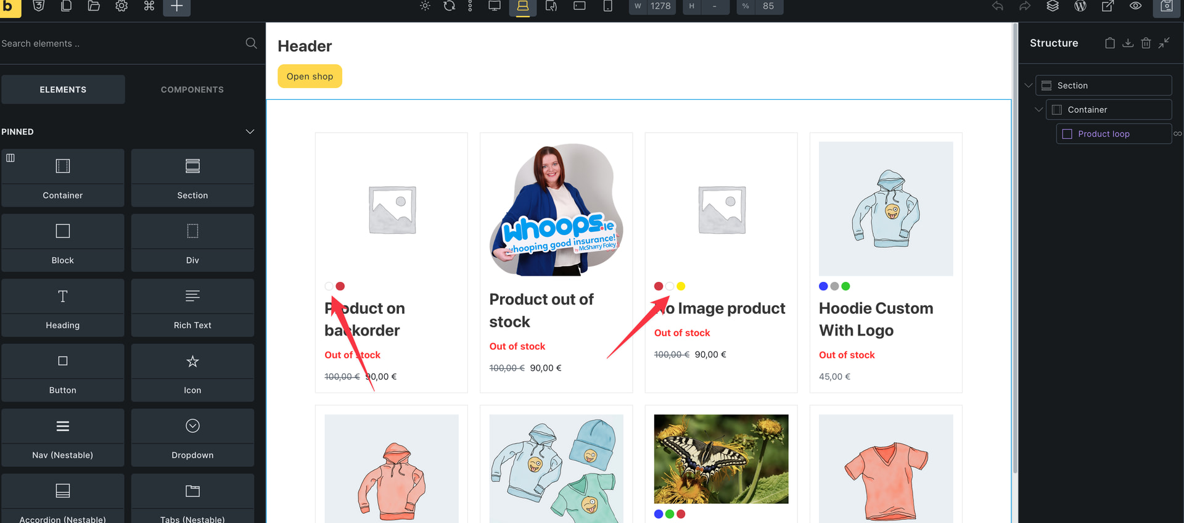This screenshot has height=523, width=1184.
Task: Collapse the Section node in Structure
Action: click(1028, 86)
